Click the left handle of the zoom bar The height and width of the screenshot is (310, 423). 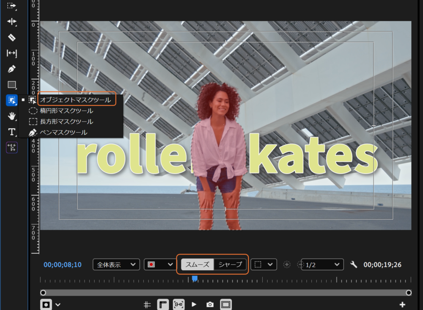(43, 293)
